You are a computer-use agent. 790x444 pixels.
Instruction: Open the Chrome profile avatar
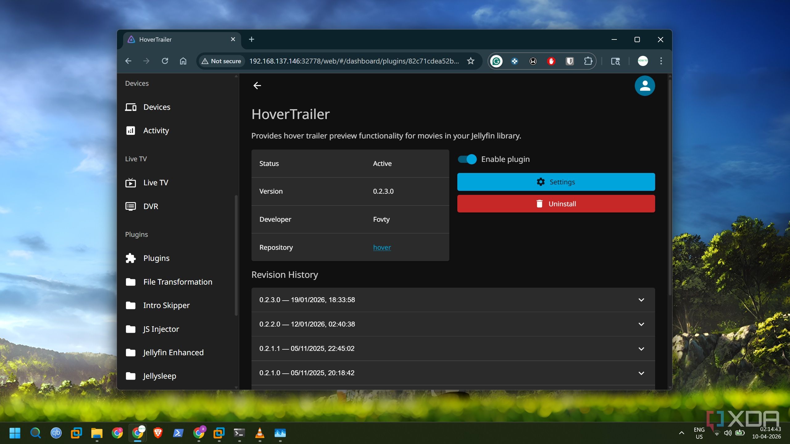tap(643, 61)
